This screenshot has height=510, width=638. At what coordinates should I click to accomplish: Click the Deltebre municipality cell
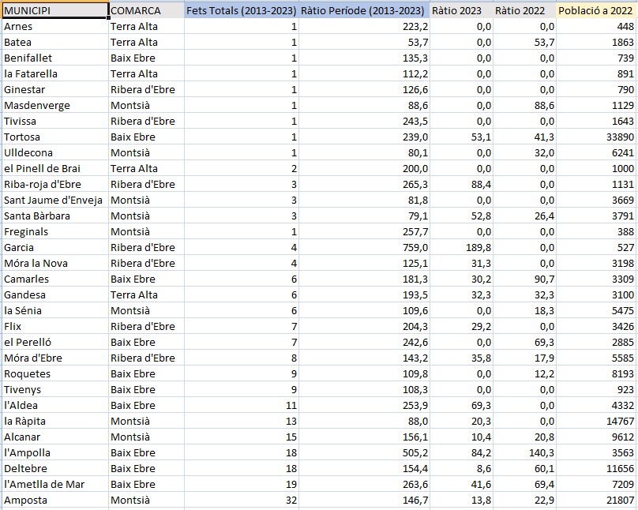(x=54, y=468)
